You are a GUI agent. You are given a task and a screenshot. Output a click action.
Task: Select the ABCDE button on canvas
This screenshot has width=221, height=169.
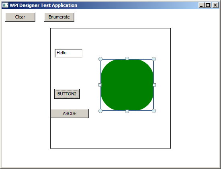[x=70, y=113]
